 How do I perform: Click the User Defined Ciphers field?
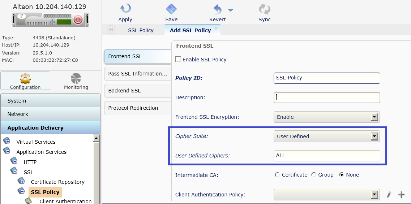pyautogui.click(x=327, y=156)
